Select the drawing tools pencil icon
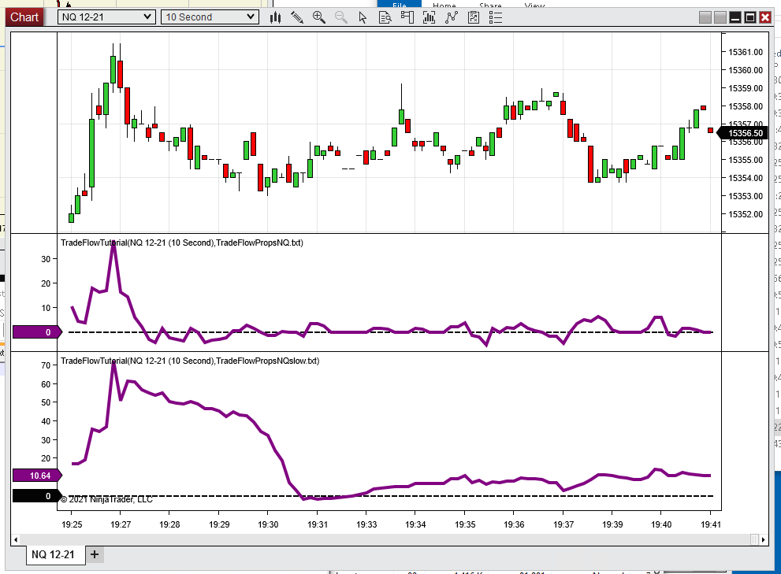The height and width of the screenshot is (574, 781). click(x=297, y=17)
